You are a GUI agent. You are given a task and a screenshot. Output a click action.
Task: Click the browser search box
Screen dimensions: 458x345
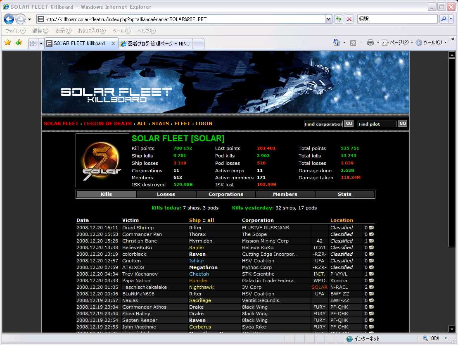(x=397, y=19)
